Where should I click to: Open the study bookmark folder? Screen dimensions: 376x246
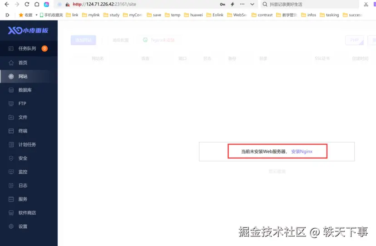112,15
